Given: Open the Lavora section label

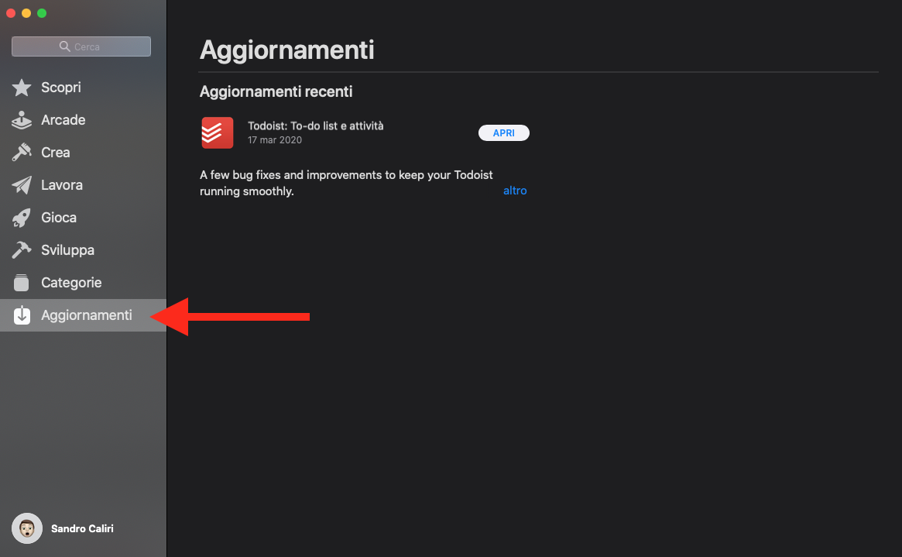Looking at the screenshot, I should (x=61, y=184).
